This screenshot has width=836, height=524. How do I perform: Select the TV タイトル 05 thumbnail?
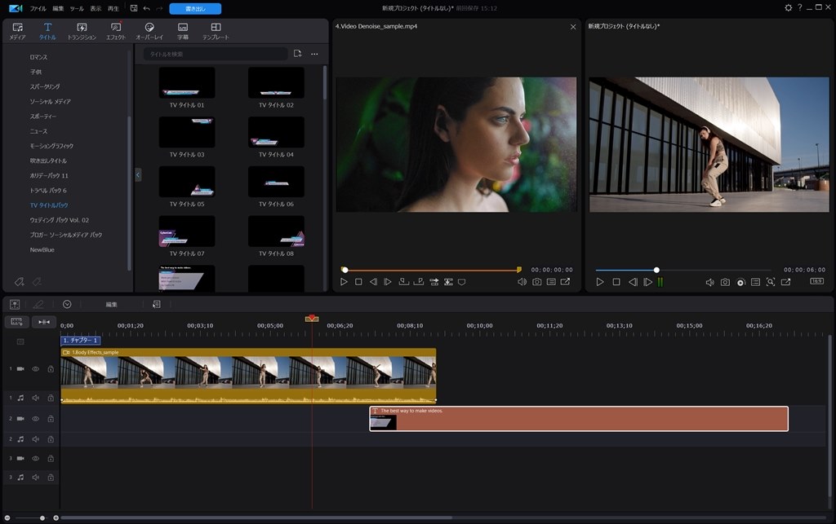pos(187,181)
